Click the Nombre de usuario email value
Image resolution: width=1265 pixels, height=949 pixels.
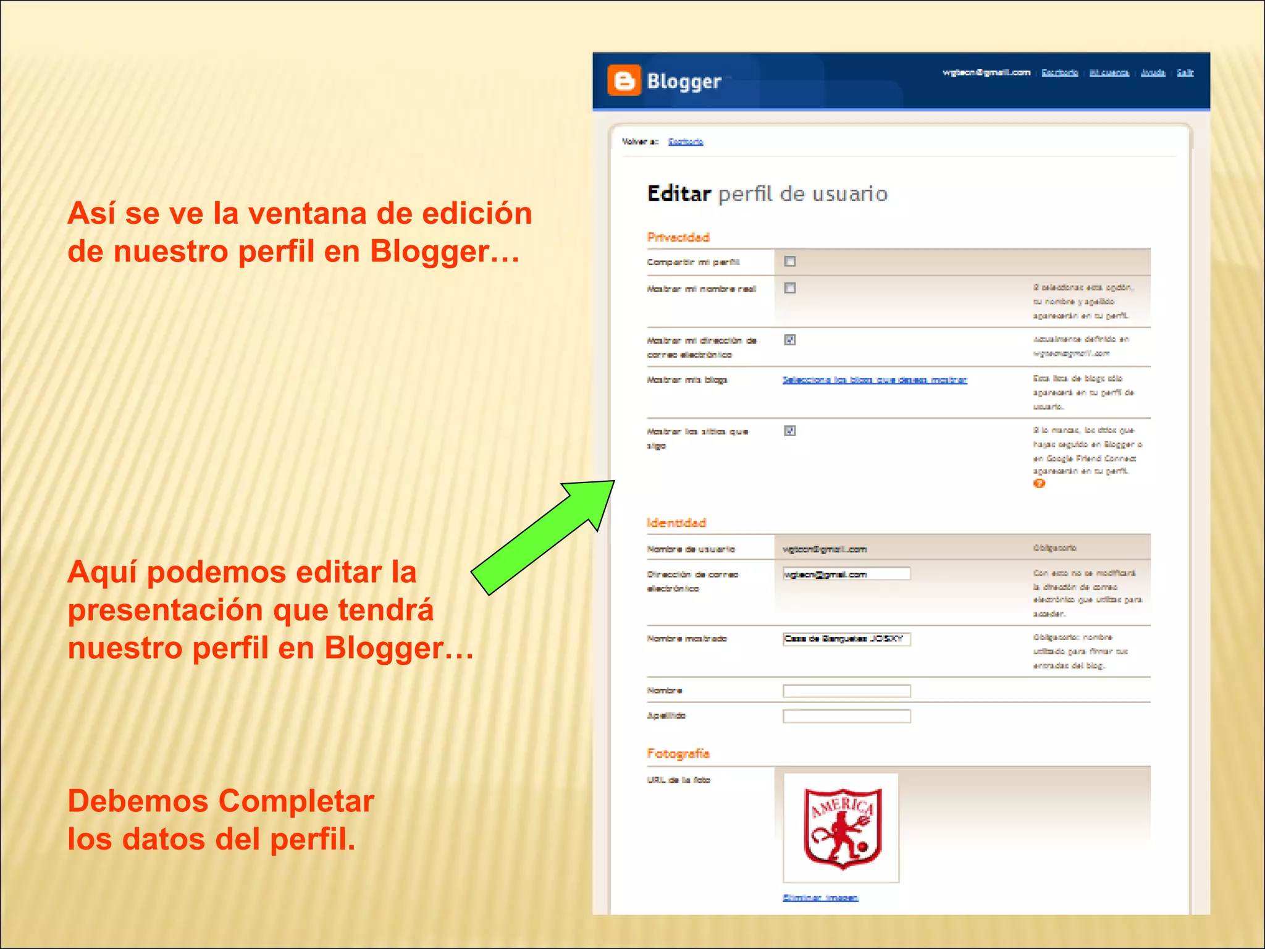coord(825,549)
